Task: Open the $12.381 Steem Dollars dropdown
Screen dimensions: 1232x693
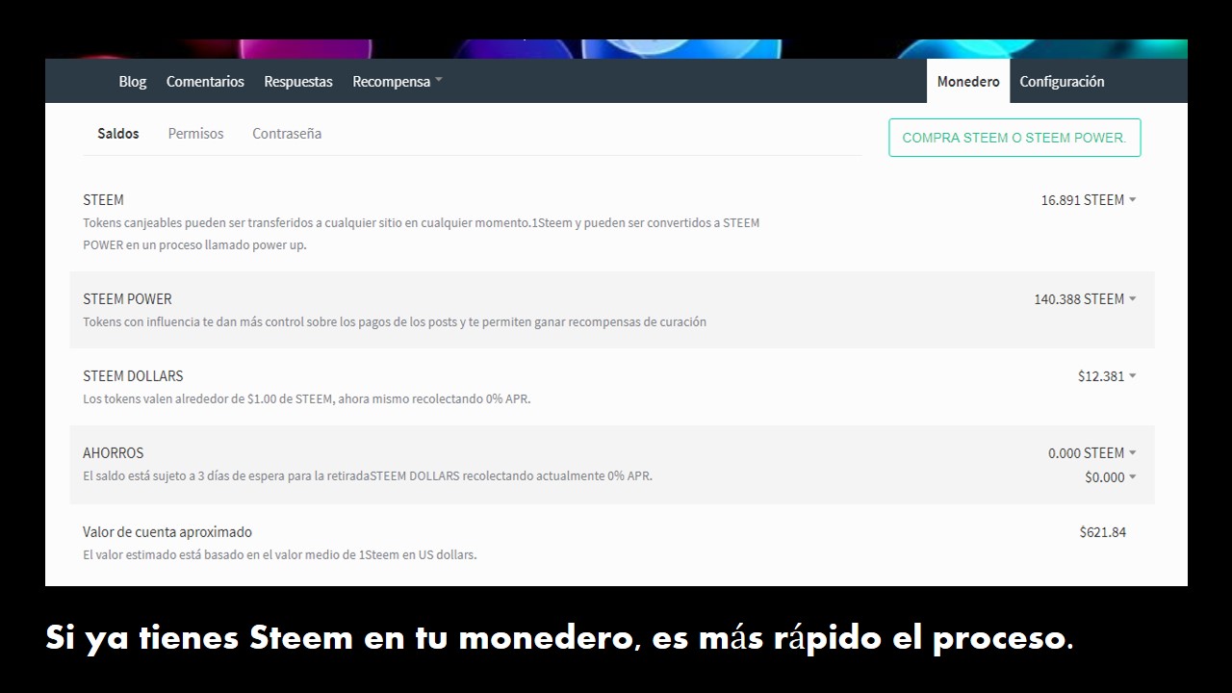Action: [x=1107, y=376]
